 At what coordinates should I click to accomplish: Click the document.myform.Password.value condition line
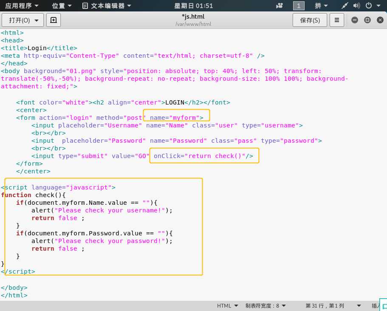click(95, 233)
